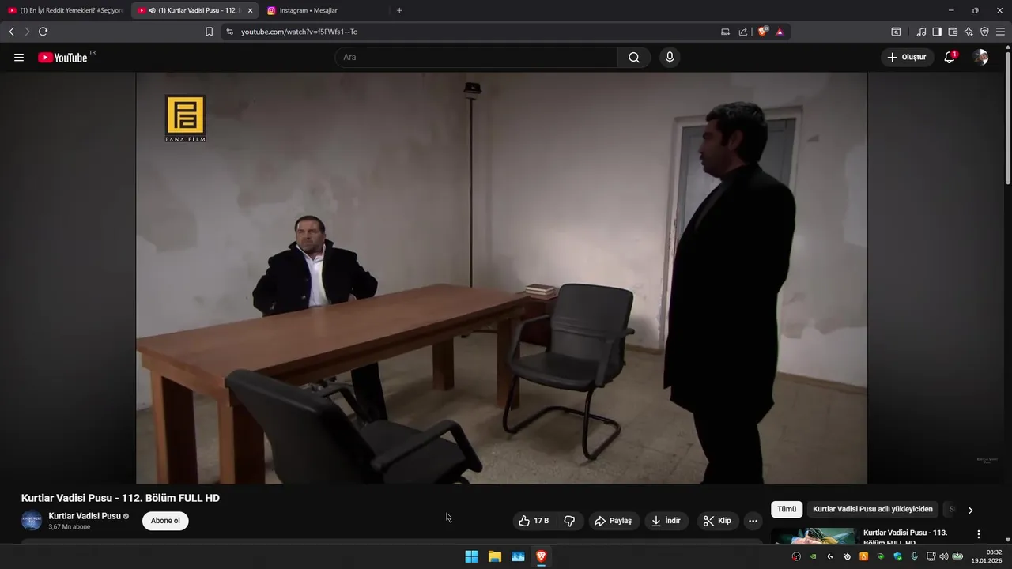Click the İndir download button
This screenshot has width=1012, height=569.
pyautogui.click(x=666, y=521)
